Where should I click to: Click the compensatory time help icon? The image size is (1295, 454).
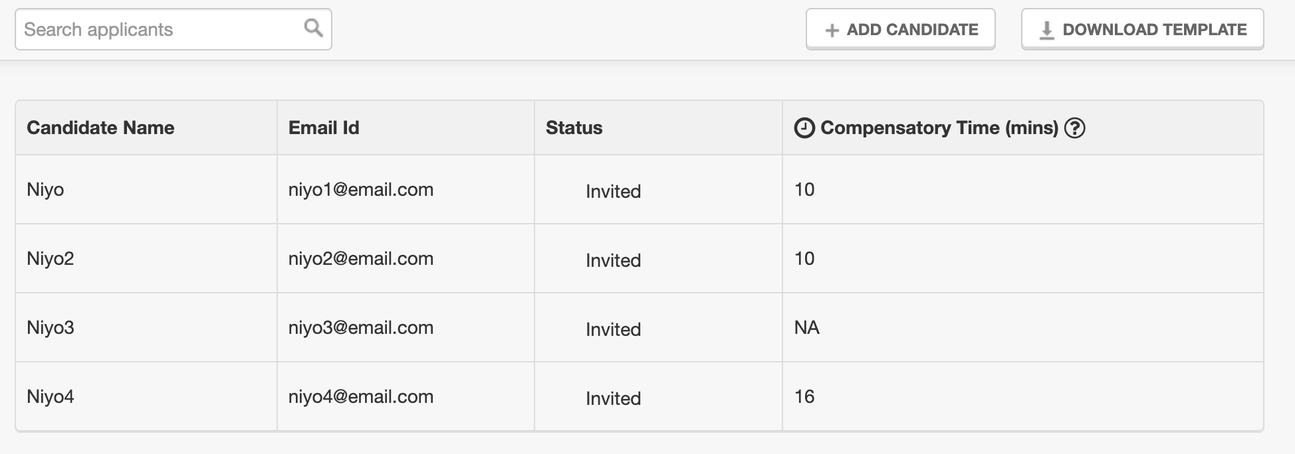coord(1074,128)
